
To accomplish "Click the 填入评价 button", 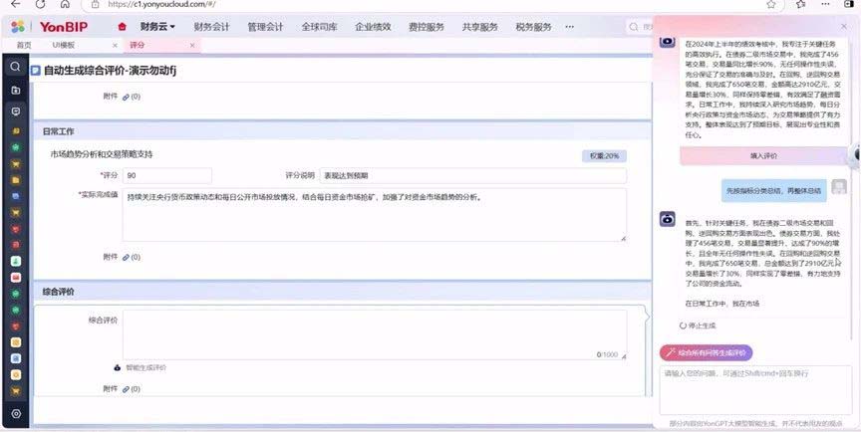I will (763, 156).
